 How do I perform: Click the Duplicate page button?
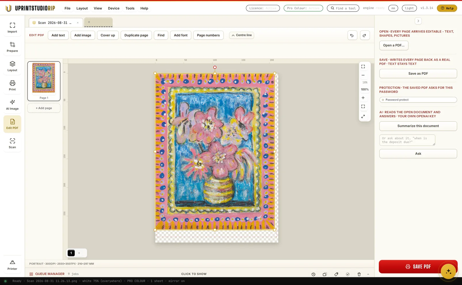pyautogui.click(x=136, y=35)
